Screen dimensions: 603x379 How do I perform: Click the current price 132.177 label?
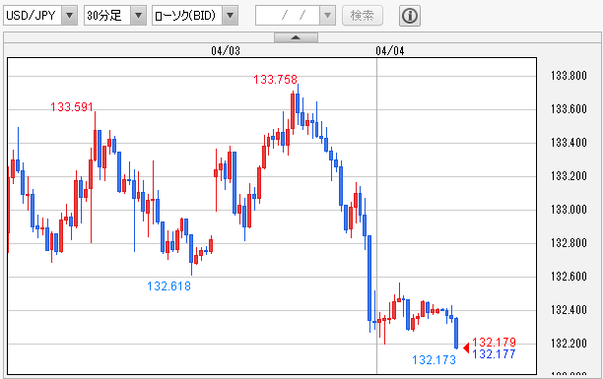pos(495,353)
